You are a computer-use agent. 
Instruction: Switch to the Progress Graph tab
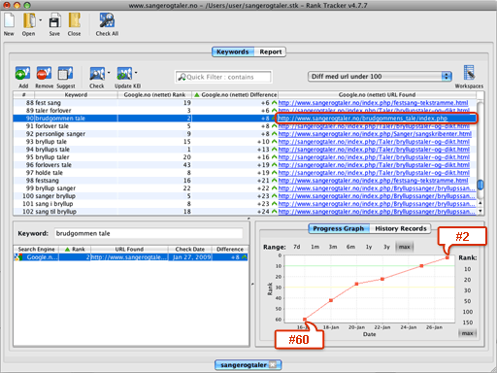[339, 228]
